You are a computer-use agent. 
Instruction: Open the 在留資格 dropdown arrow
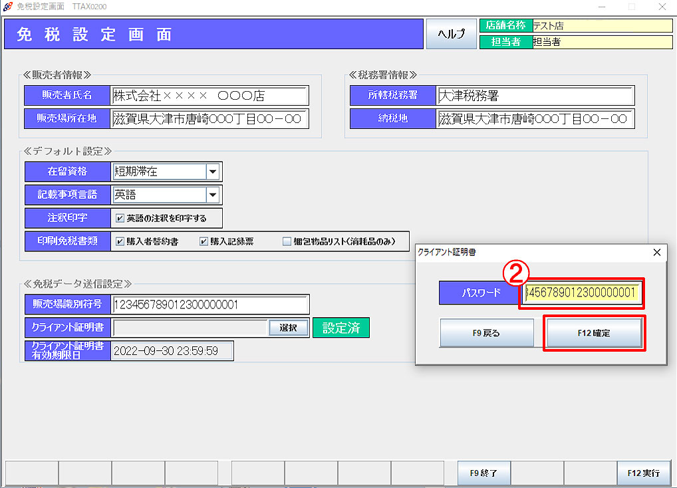[x=213, y=172]
